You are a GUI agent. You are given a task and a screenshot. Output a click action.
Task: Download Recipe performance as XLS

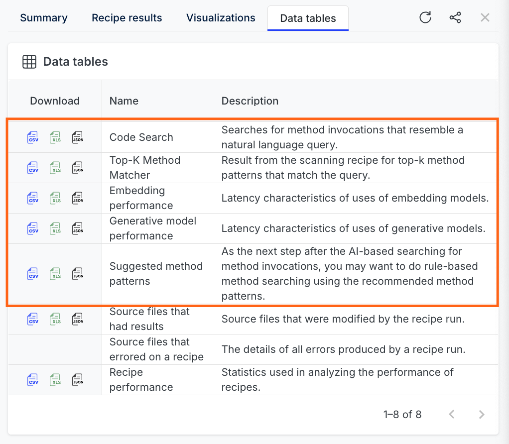coord(55,380)
